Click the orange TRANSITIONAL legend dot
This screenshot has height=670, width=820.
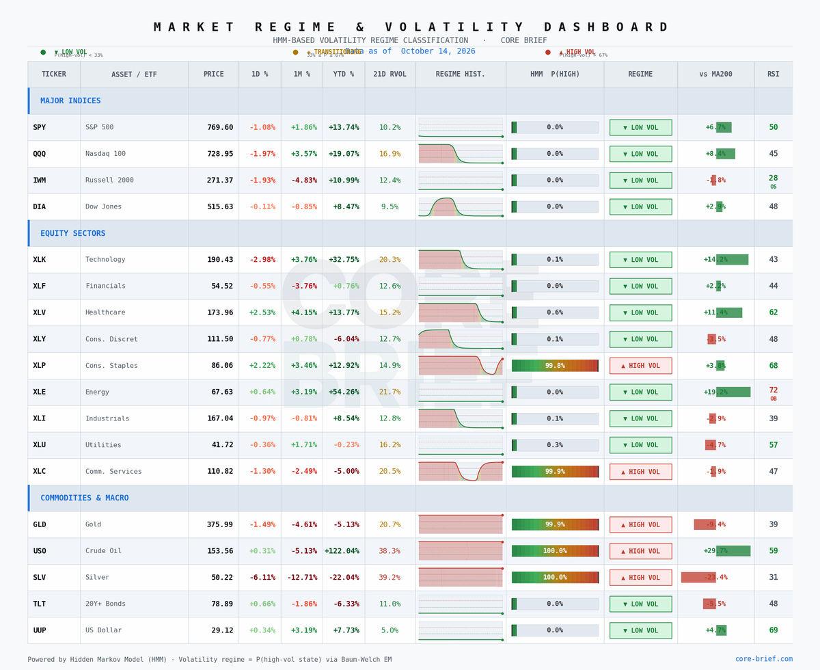click(x=295, y=52)
